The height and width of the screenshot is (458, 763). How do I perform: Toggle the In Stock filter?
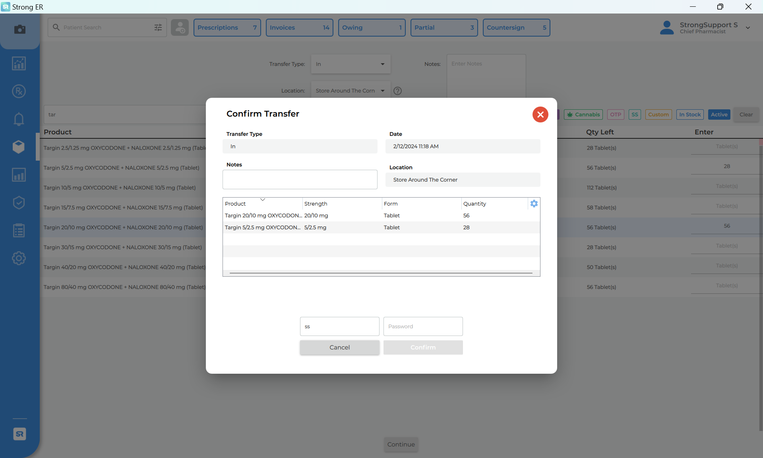click(x=689, y=114)
